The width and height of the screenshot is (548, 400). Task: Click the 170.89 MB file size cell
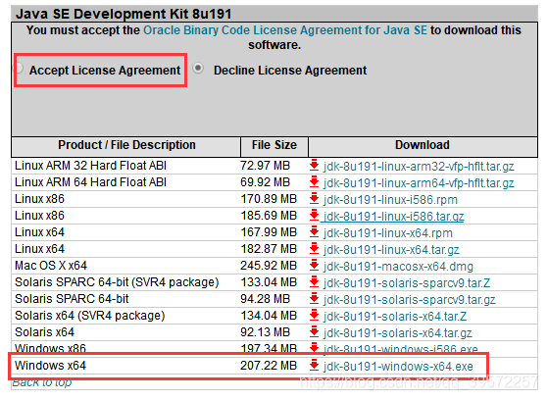(269, 199)
